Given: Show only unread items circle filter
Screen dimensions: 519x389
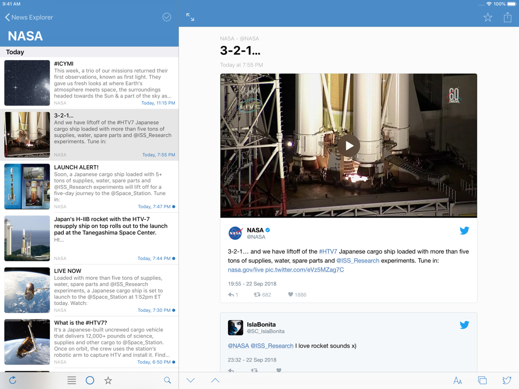Looking at the screenshot, I should pos(90,380).
